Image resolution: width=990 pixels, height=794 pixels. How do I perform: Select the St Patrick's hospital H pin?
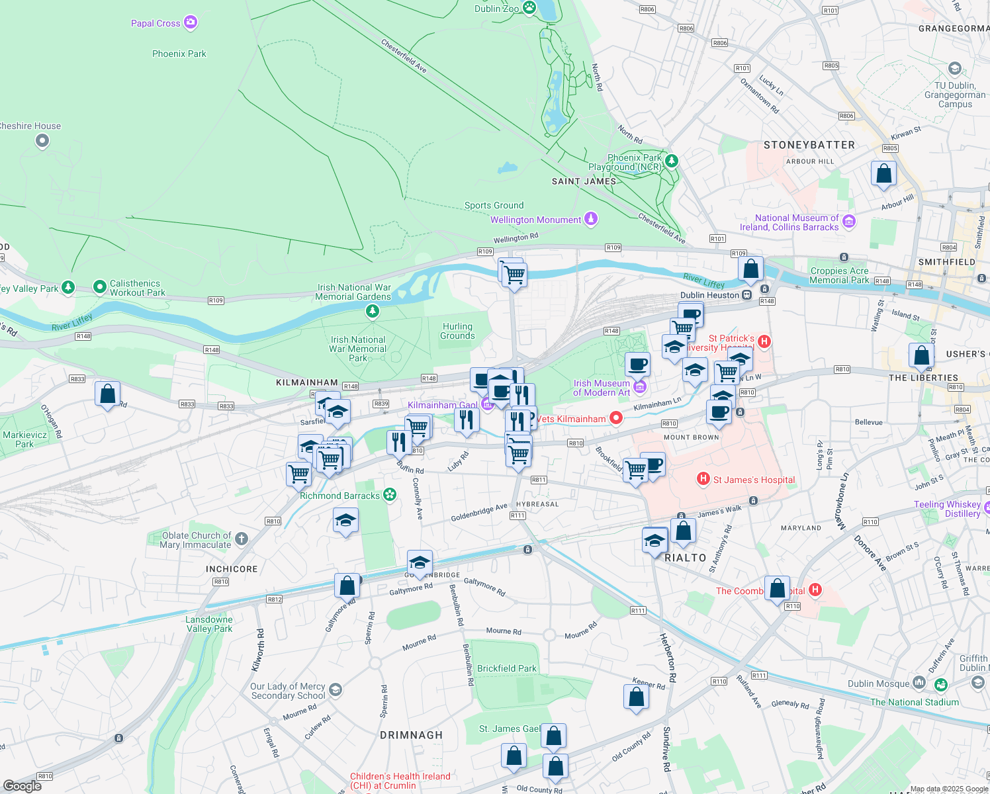764,341
